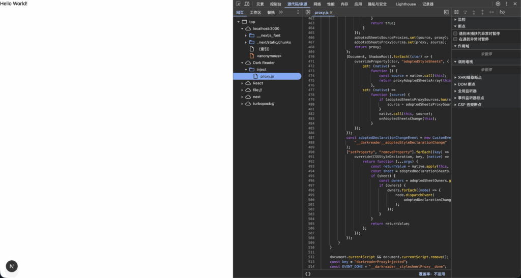This screenshot has height=278, width=521.
Task: Open the 控制台 tab
Action: point(275,4)
